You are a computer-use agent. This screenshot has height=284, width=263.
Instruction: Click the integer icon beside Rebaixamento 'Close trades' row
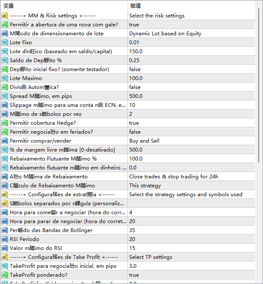tap(5, 177)
